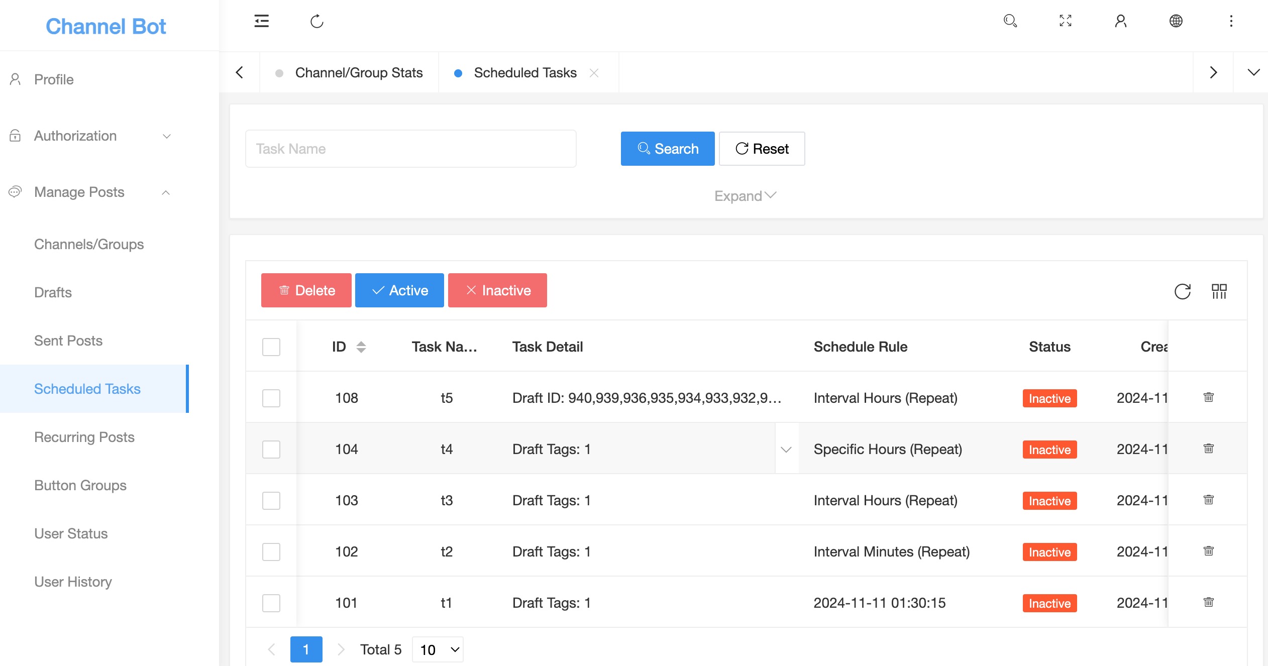This screenshot has width=1268, height=666.
Task: Click the Inactive bulk button
Action: click(497, 290)
